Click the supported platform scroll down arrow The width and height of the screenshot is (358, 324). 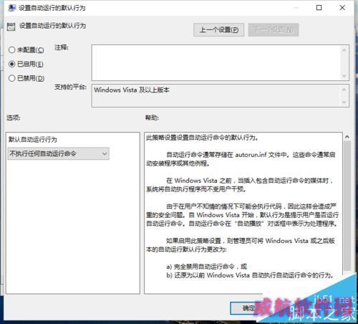(344, 103)
